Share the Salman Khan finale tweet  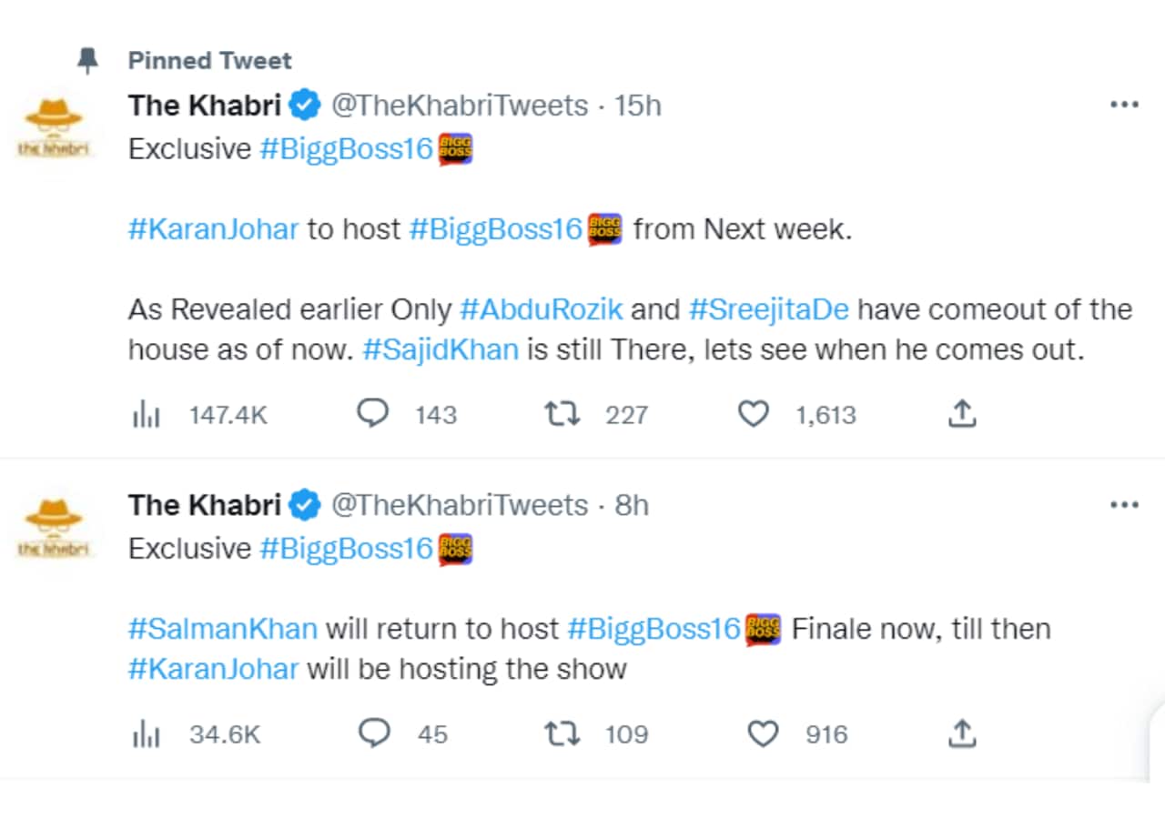tap(962, 733)
